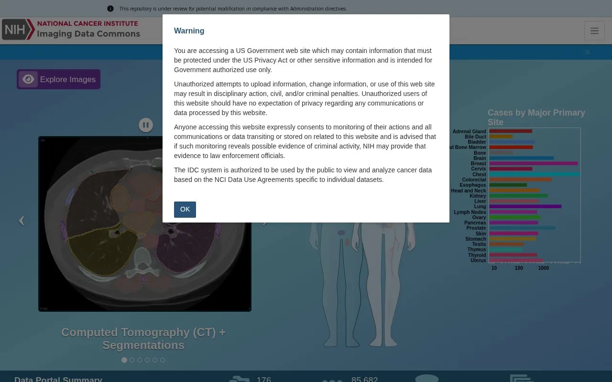Click the 'Lymph Nodes' chart label
This screenshot has width=612, height=382.
pos(470,212)
